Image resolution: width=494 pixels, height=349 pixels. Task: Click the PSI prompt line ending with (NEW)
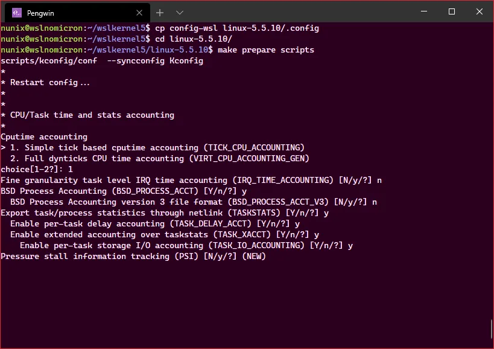click(x=133, y=256)
